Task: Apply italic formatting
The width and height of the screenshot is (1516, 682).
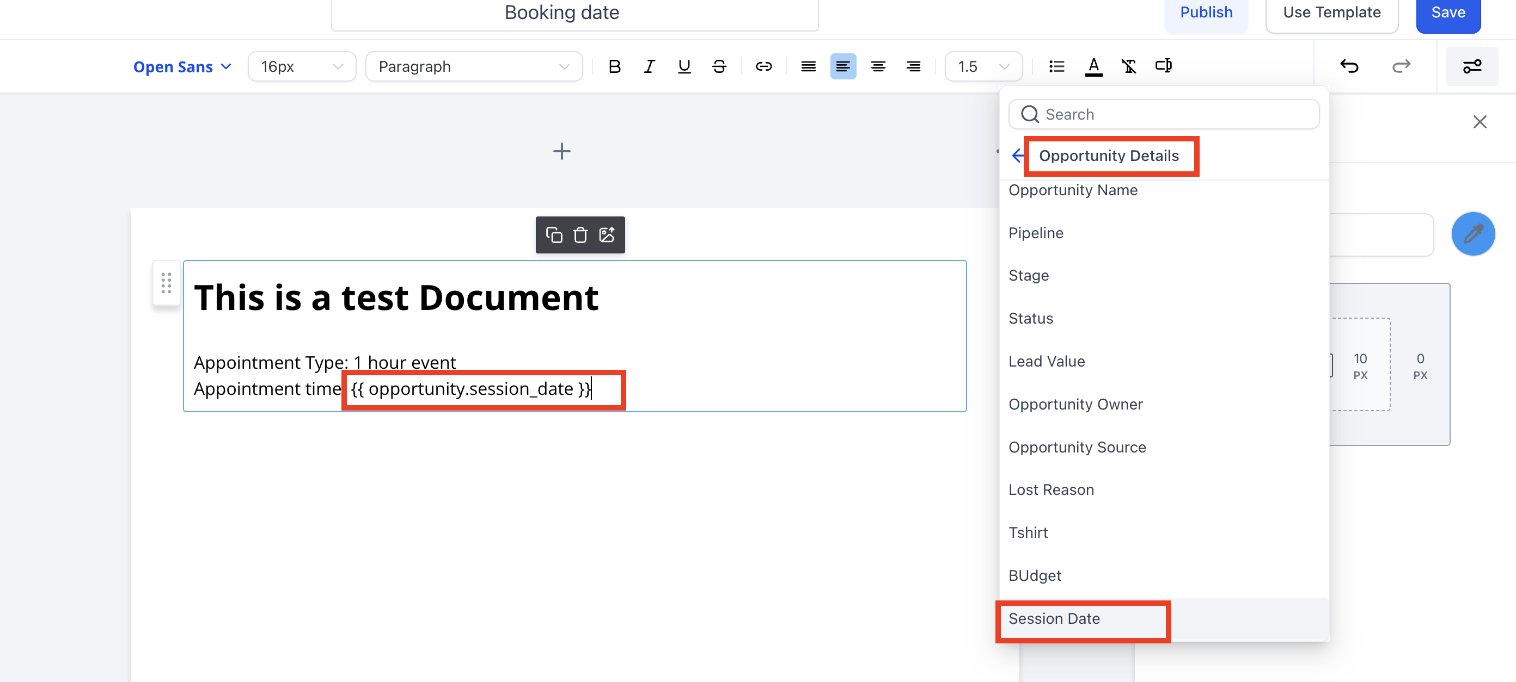Action: point(649,66)
